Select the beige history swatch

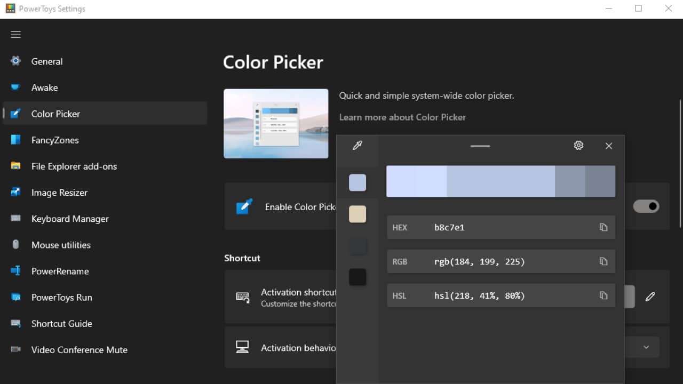[358, 214]
